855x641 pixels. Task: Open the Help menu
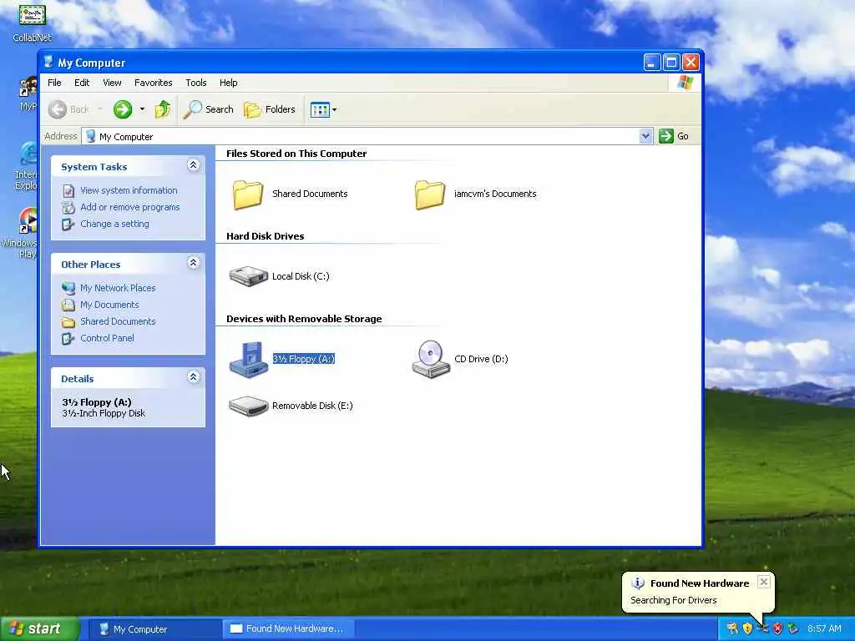(229, 83)
